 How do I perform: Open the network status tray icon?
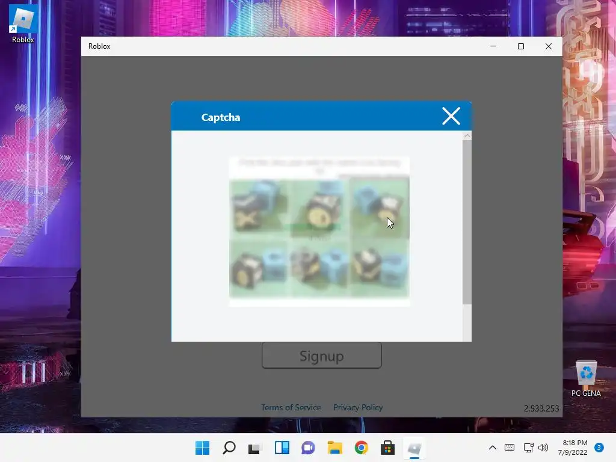click(x=528, y=448)
